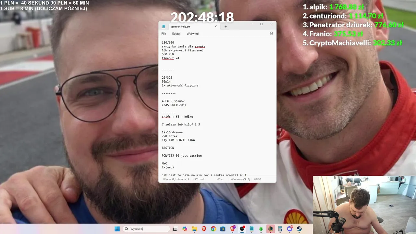Viewport: 416px width, 234px height.
Task: Click the 'CryptoMachiavelli' leaderboard entry
Action: (x=352, y=43)
